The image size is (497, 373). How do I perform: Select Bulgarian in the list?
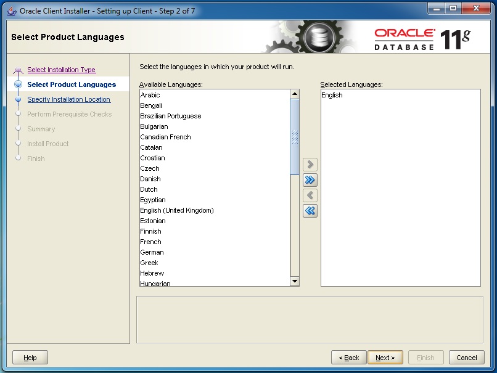pyautogui.click(x=215, y=126)
